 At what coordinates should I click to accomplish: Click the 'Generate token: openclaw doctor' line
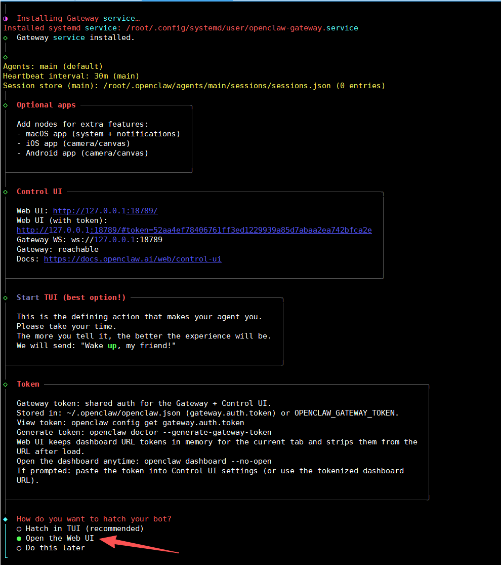[144, 432]
